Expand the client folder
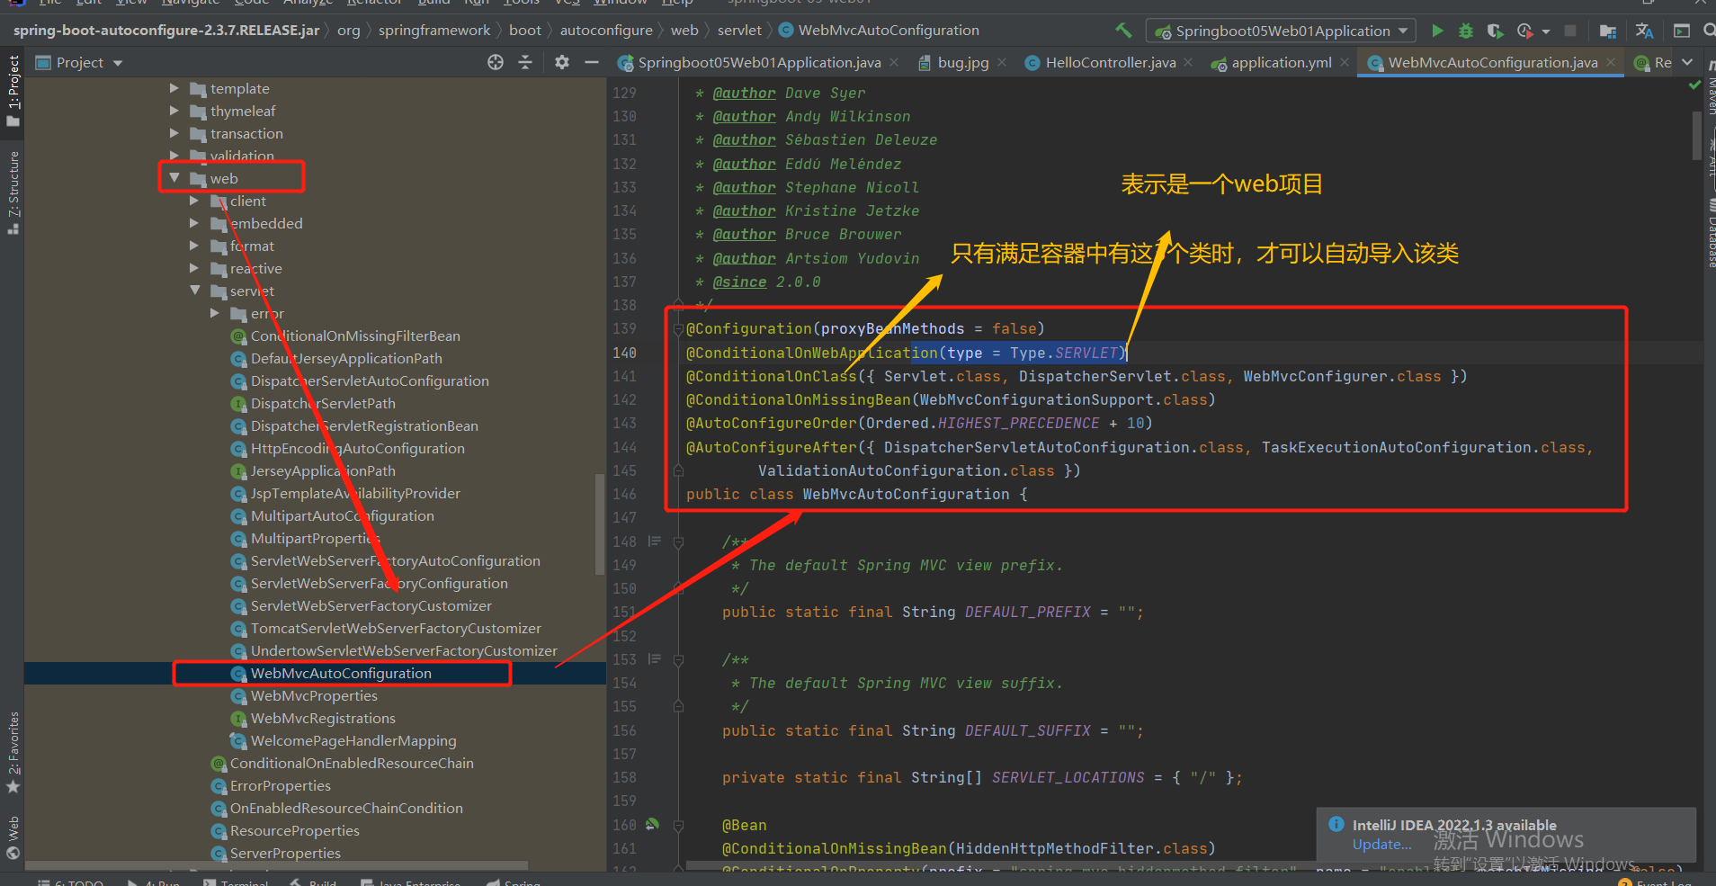The height and width of the screenshot is (886, 1716). point(194,201)
